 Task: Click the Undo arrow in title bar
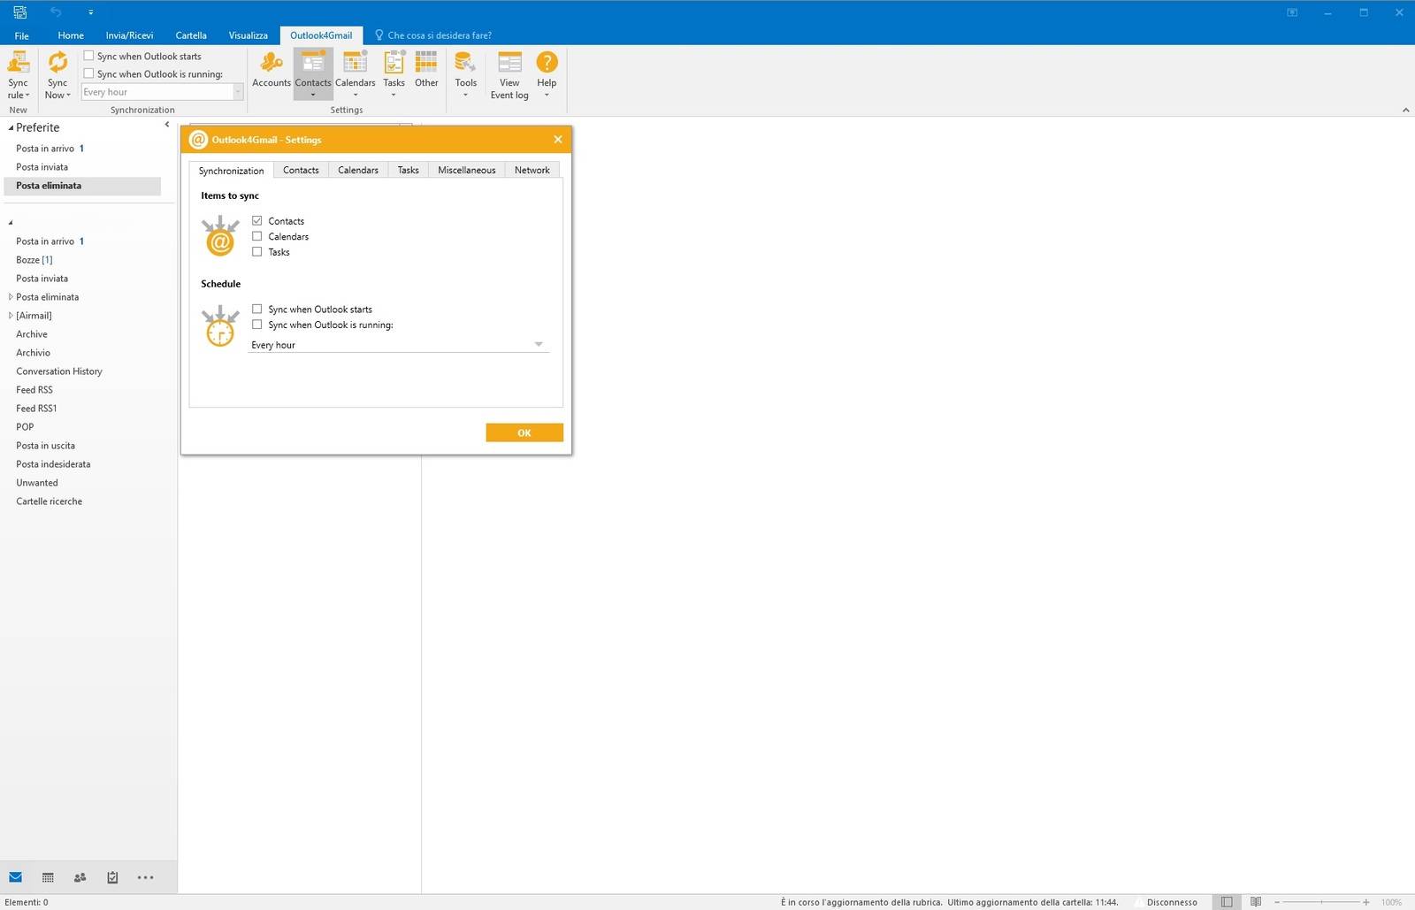click(56, 12)
